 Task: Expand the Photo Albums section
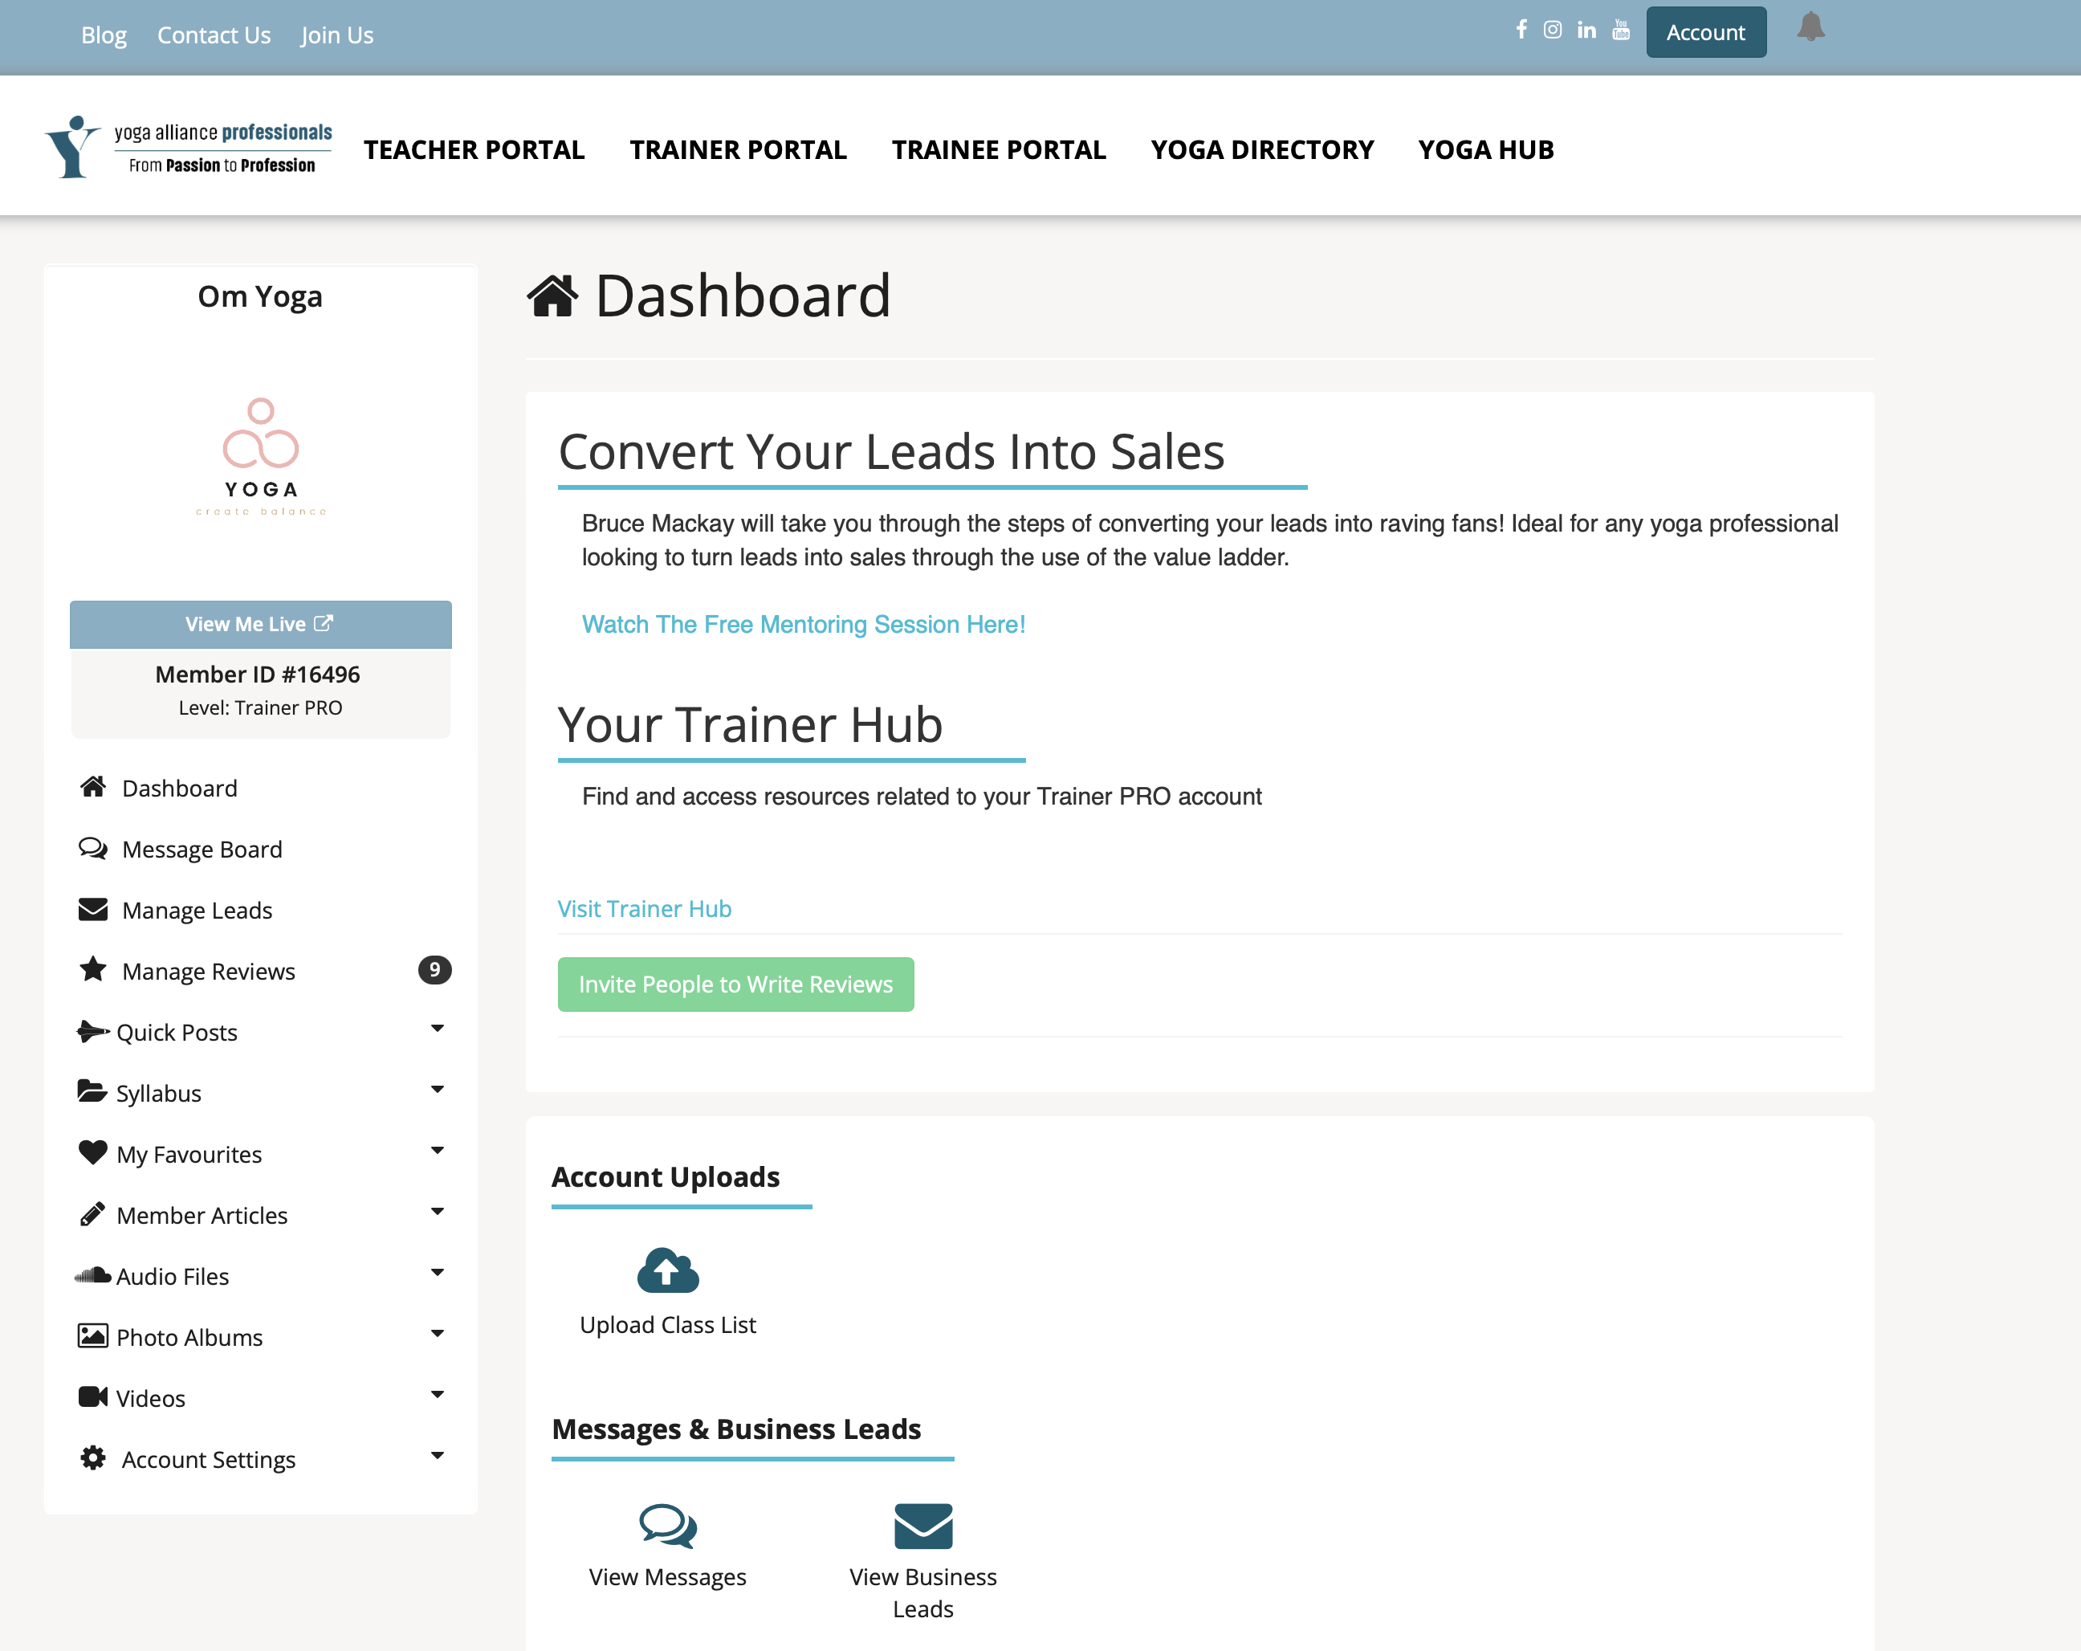(439, 1333)
